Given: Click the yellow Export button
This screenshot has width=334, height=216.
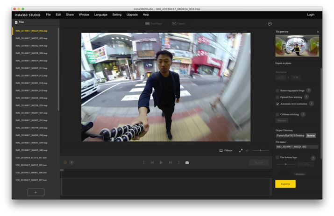Looking at the screenshot, I should (x=285, y=184).
